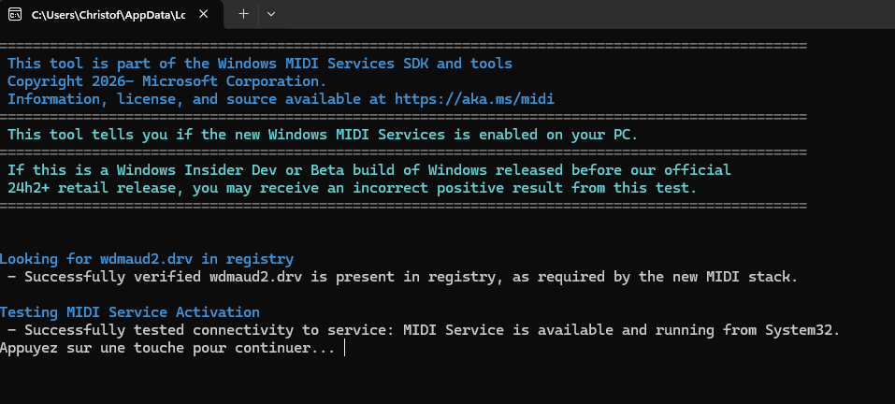This screenshot has width=895, height=404.
Task: Click the '24h2+ retail release' warning line
Action: pyautogui.click(x=351, y=187)
